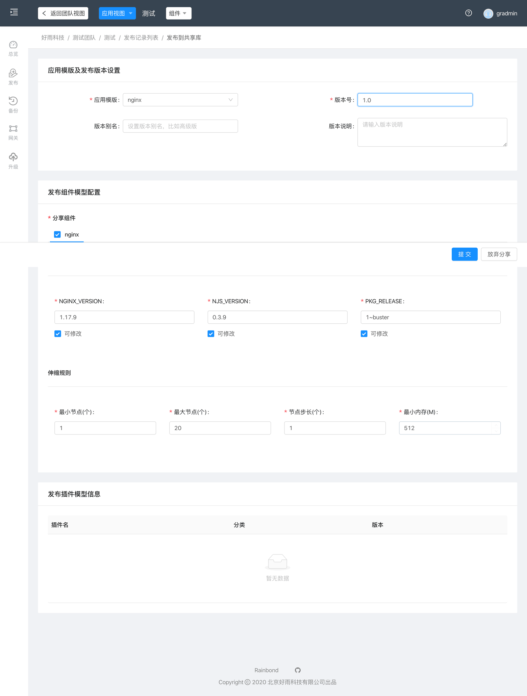Go to 发布记录列表 breadcrumb
This screenshot has height=696, width=527.
click(141, 38)
